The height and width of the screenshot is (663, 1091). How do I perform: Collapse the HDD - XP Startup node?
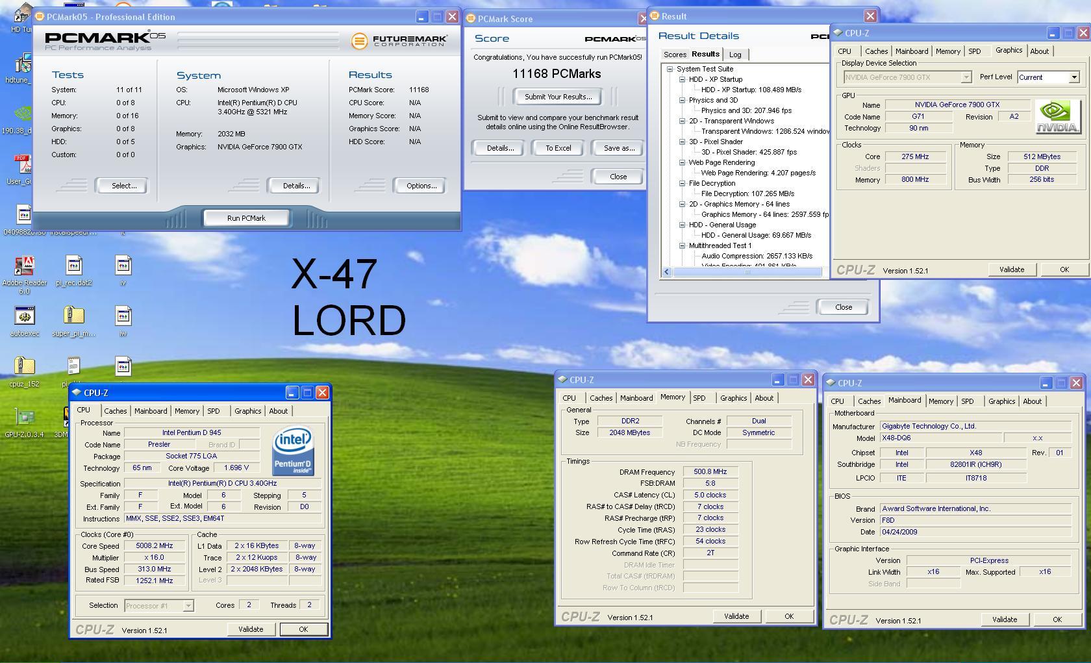click(682, 79)
